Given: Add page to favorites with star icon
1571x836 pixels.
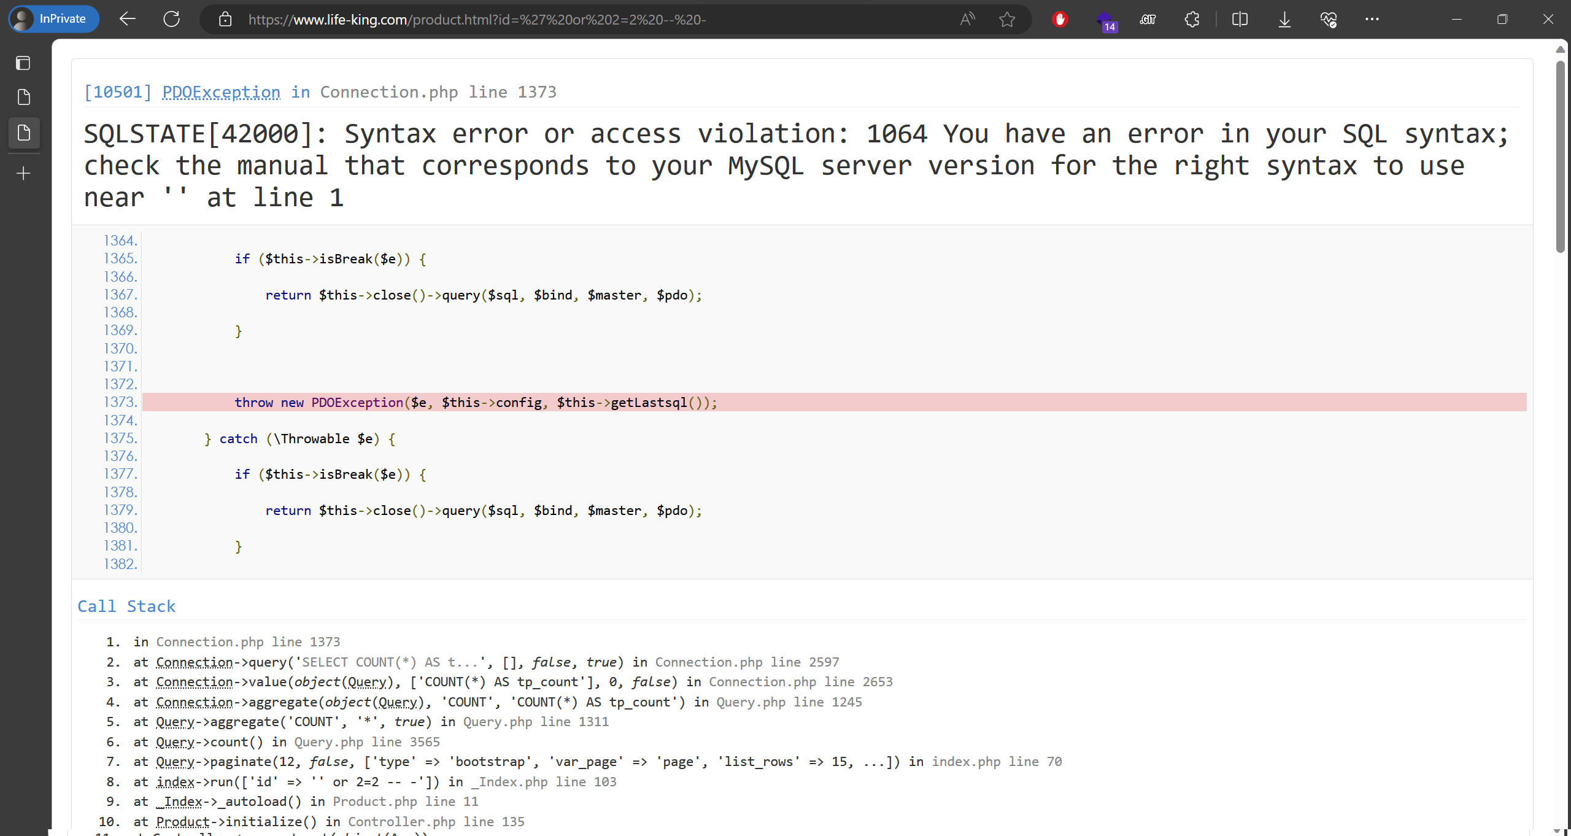Looking at the screenshot, I should (x=1006, y=20).
